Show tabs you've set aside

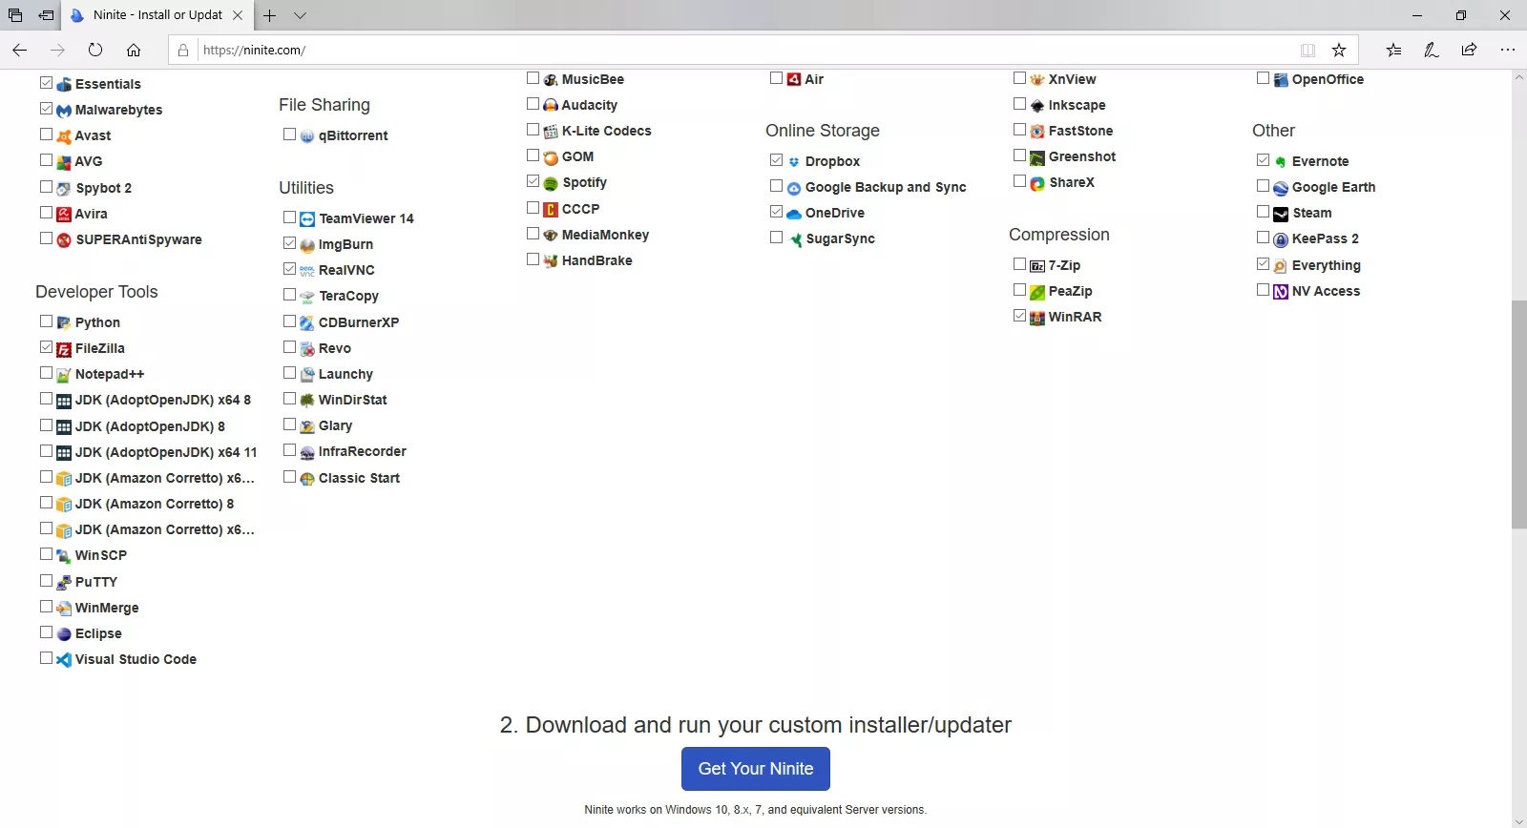[15, 15]
